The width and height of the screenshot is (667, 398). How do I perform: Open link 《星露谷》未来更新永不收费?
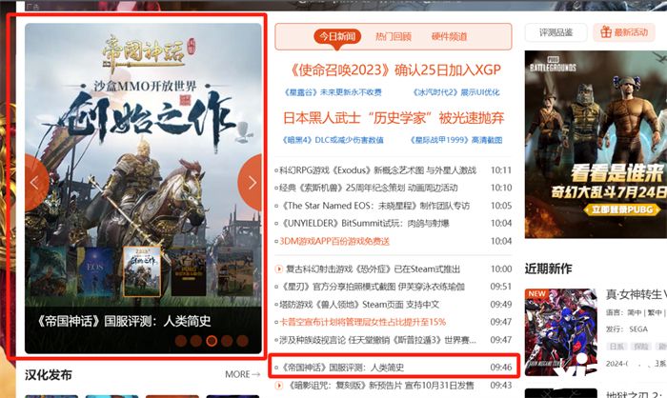(x=333, y=92)
